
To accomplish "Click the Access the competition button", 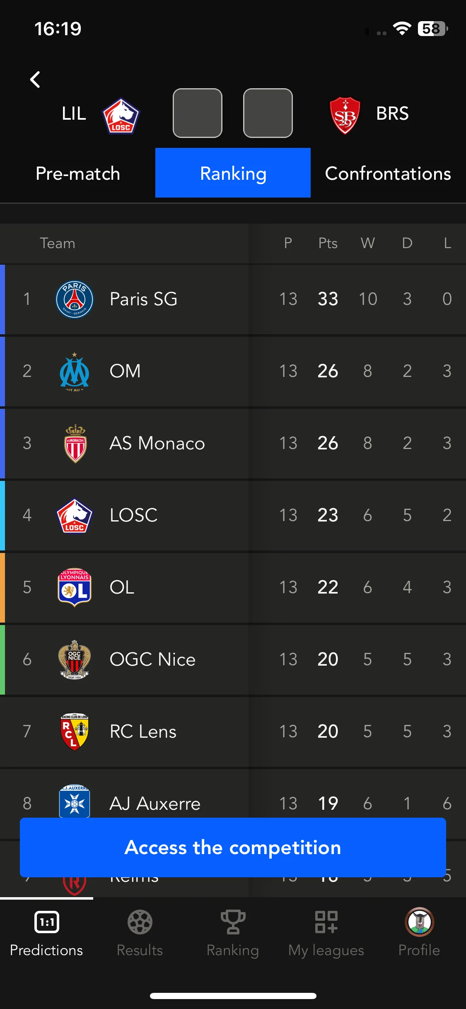I will 233,847.
